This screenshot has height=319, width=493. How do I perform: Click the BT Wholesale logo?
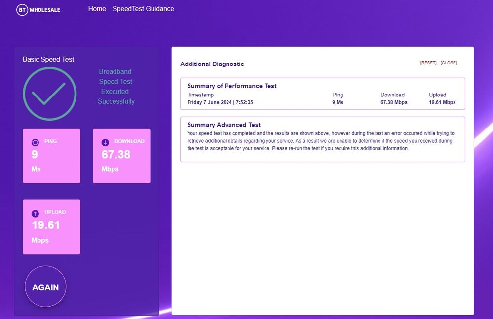pyautogui.click(x=38, y=9)
